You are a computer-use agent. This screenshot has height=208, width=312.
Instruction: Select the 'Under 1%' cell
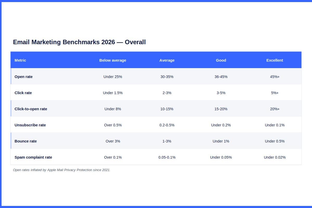click(x=221, y=141)
